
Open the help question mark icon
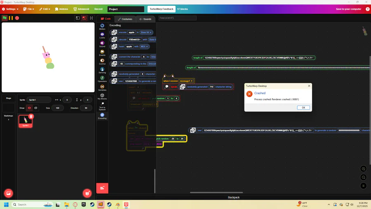click(x=367, y=9)
